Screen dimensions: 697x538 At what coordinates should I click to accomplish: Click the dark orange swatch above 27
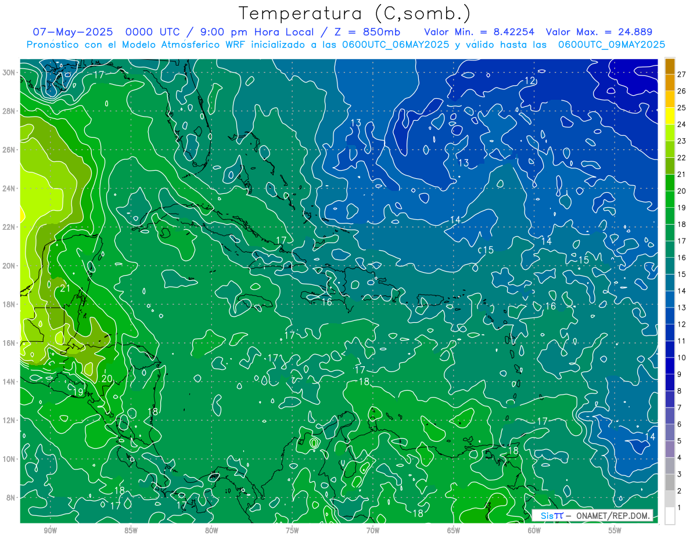tap(670, 66)
